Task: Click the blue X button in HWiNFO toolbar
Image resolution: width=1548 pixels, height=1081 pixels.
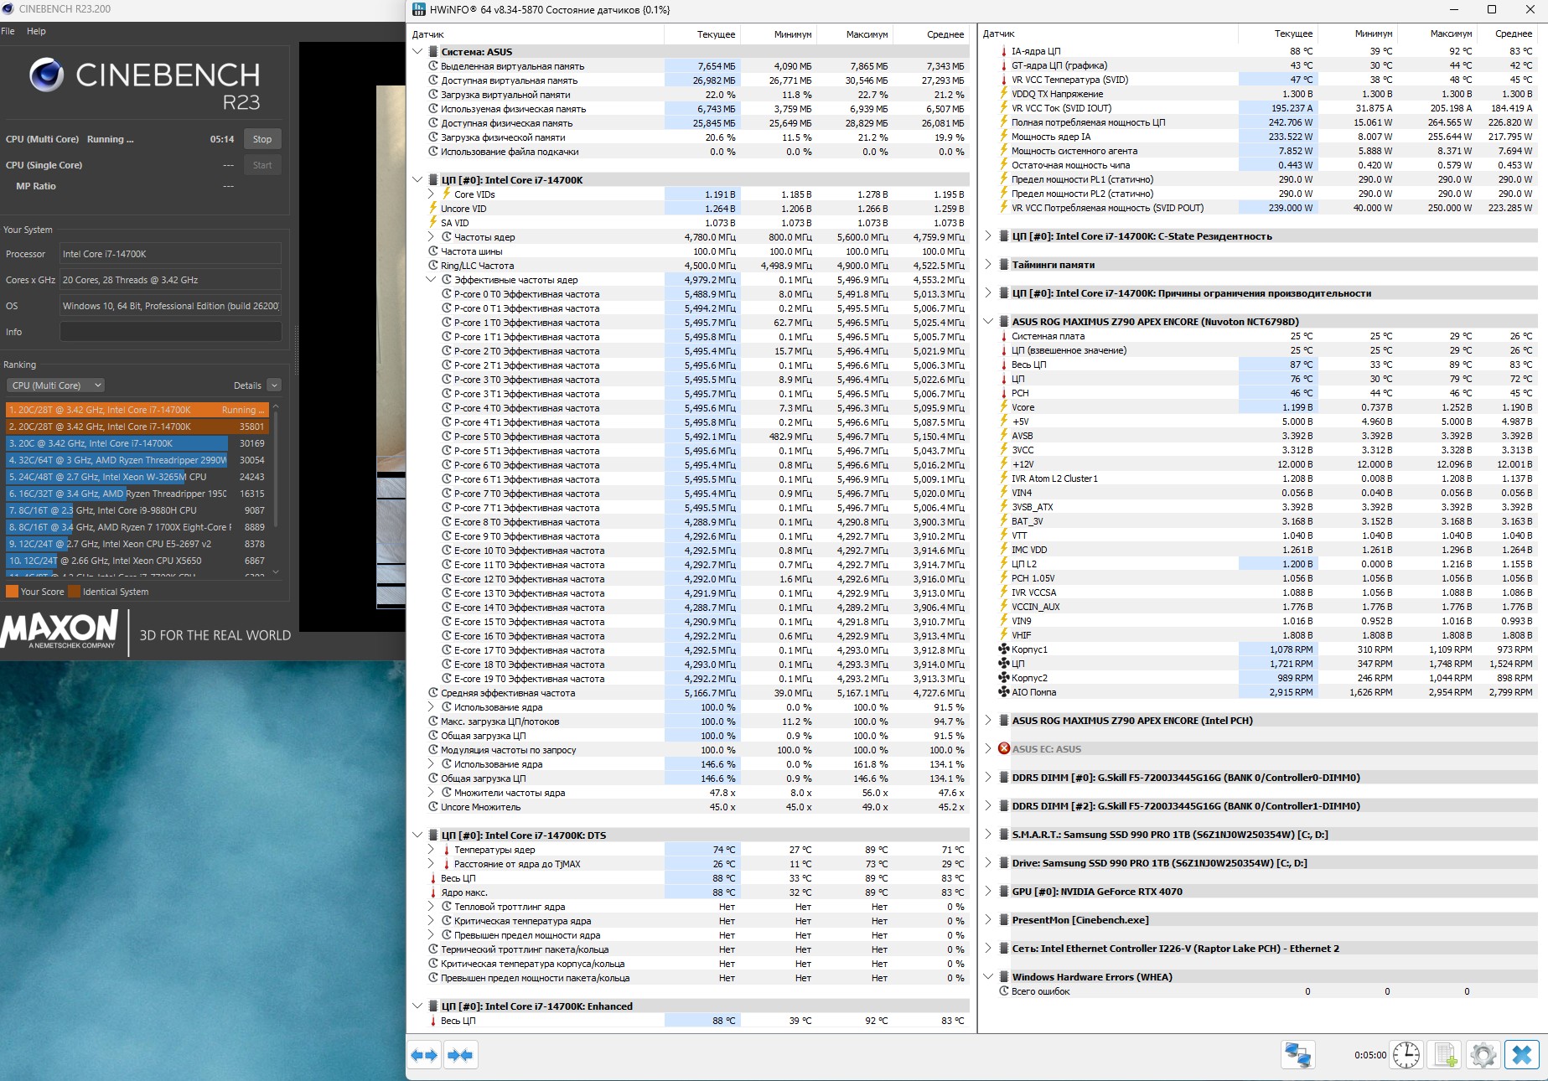Action: point(1522,1055)
